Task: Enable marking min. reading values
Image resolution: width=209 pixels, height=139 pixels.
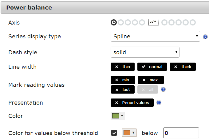Action: coord(123,80)
